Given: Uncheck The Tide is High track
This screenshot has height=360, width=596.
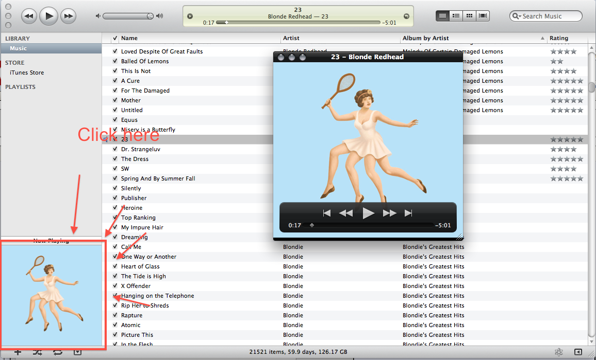Looking at the screenshot, I should tap(115, 276).
